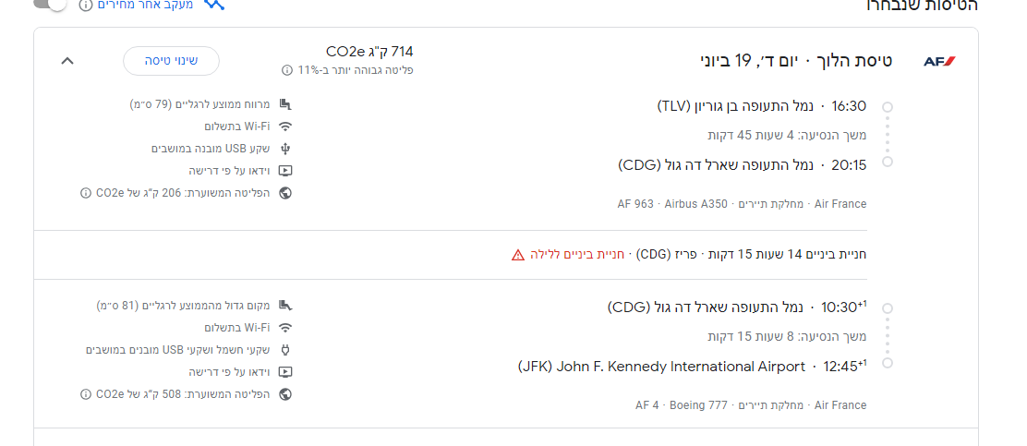Click the Wi-Fi icon in the AF 963 segment

coord(285,127)
